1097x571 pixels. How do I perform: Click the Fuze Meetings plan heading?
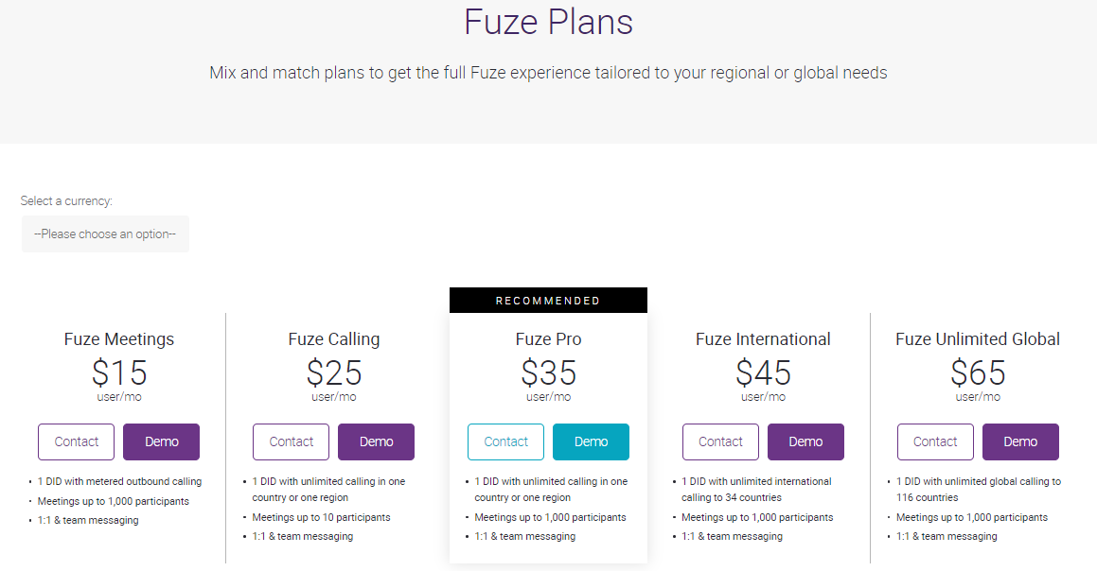click(119, 339)
